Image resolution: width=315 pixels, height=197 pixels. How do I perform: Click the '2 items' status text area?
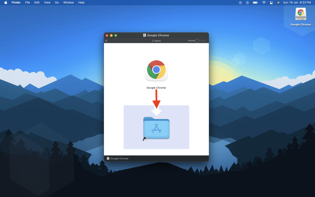point(156,41)
